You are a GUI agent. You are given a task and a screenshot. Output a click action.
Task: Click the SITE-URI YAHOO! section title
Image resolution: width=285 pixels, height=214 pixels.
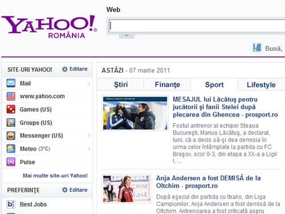pyautogui.click(x=30, y=70)
